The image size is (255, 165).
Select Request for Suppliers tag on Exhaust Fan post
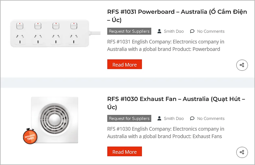[x=129, y=118]
